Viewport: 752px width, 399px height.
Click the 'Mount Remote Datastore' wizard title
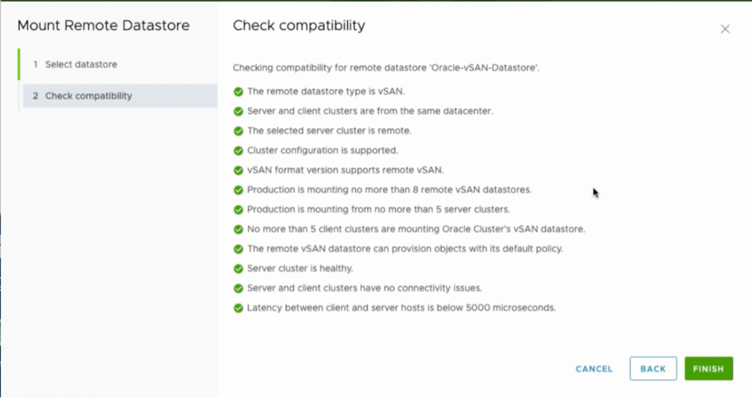(x=104, y=26)
